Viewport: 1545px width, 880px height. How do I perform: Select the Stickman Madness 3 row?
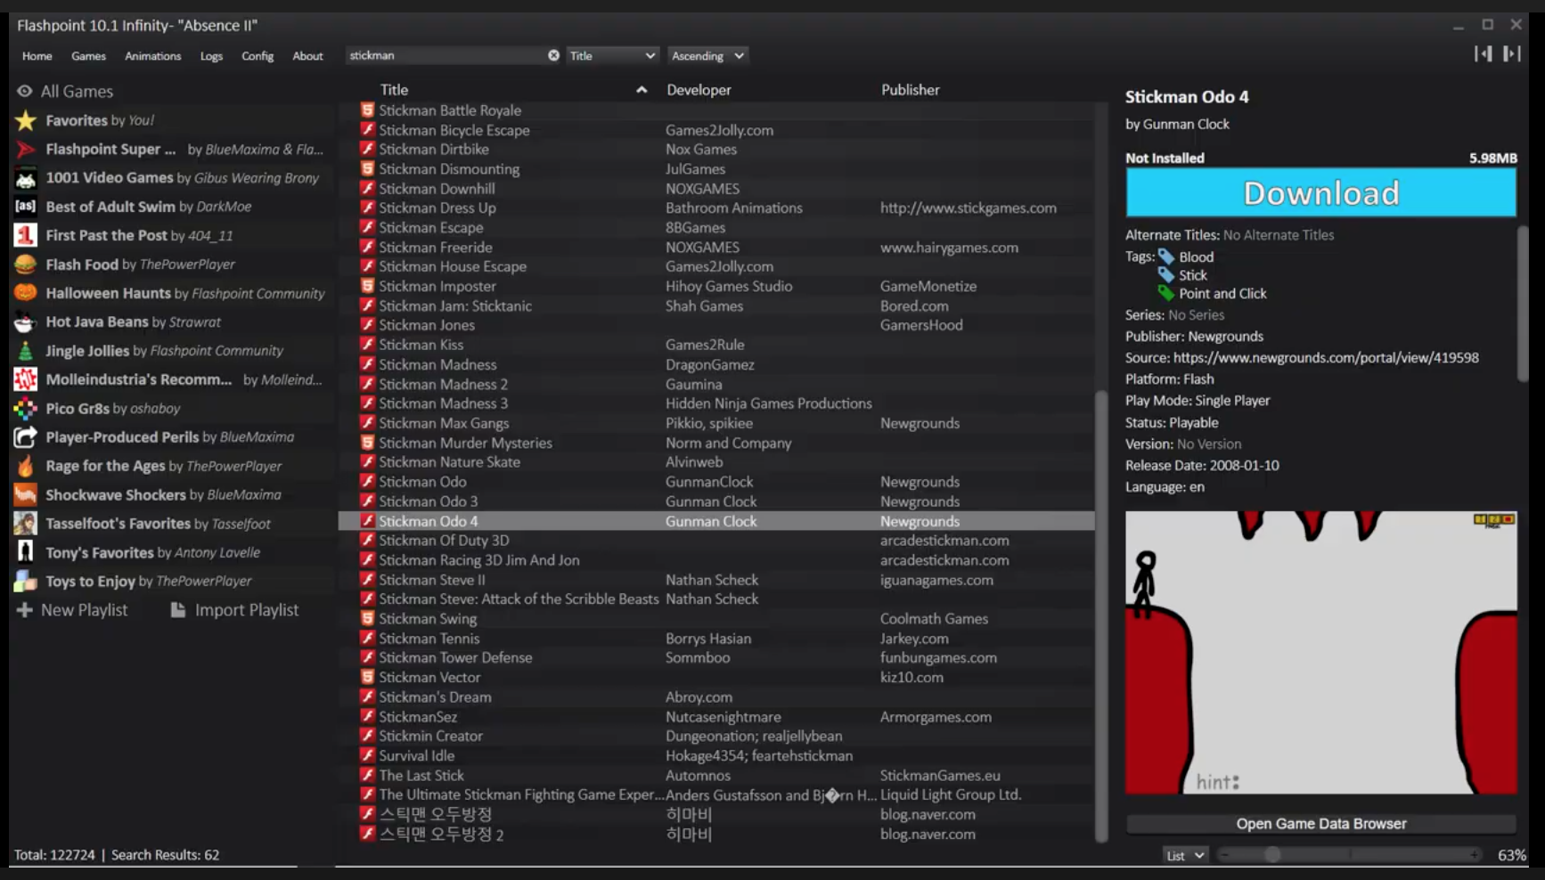coord(716,403)
